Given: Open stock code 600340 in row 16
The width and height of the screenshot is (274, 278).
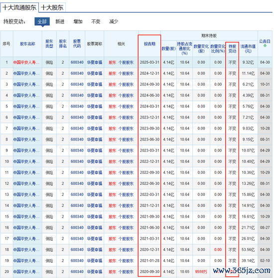Looking at the screenshot, I should click(x=77, y=228).
